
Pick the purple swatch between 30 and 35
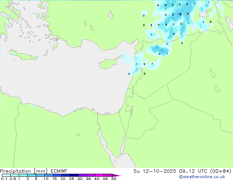pyautogui.click(x=83, y=175)
